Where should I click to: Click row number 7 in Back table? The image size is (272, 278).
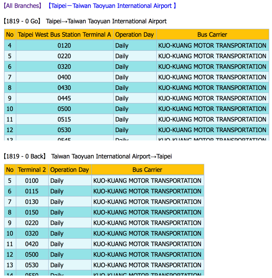tap(10, 202)
